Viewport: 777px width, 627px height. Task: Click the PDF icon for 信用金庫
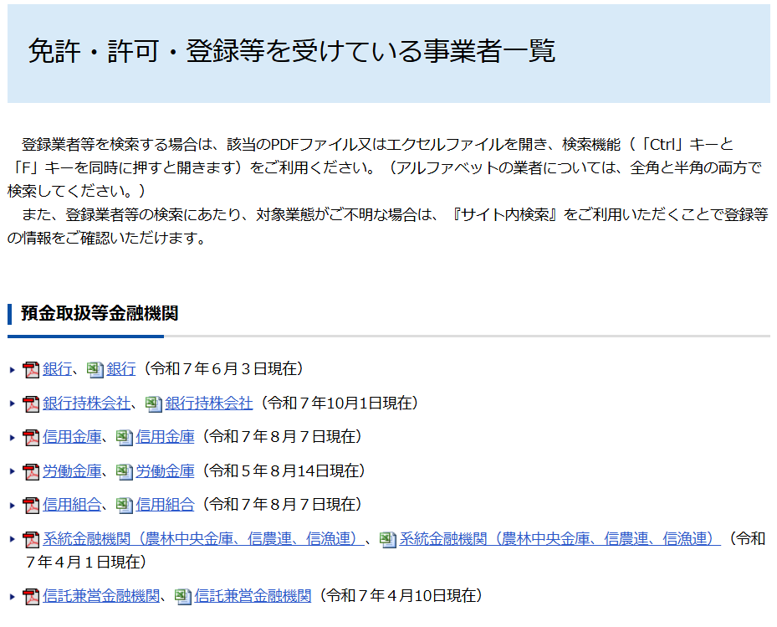pos(31,437)
